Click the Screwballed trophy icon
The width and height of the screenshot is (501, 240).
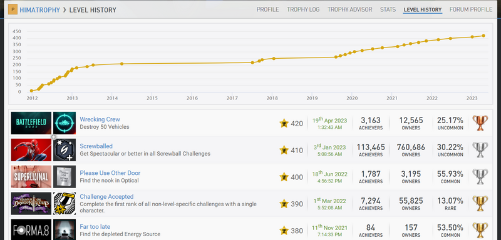tap(65, 150)
